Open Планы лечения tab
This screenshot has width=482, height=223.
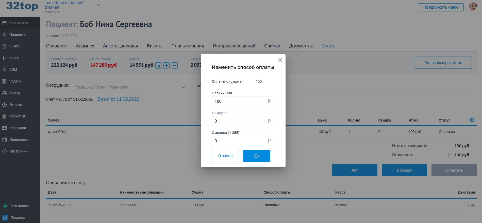point(188,46)
